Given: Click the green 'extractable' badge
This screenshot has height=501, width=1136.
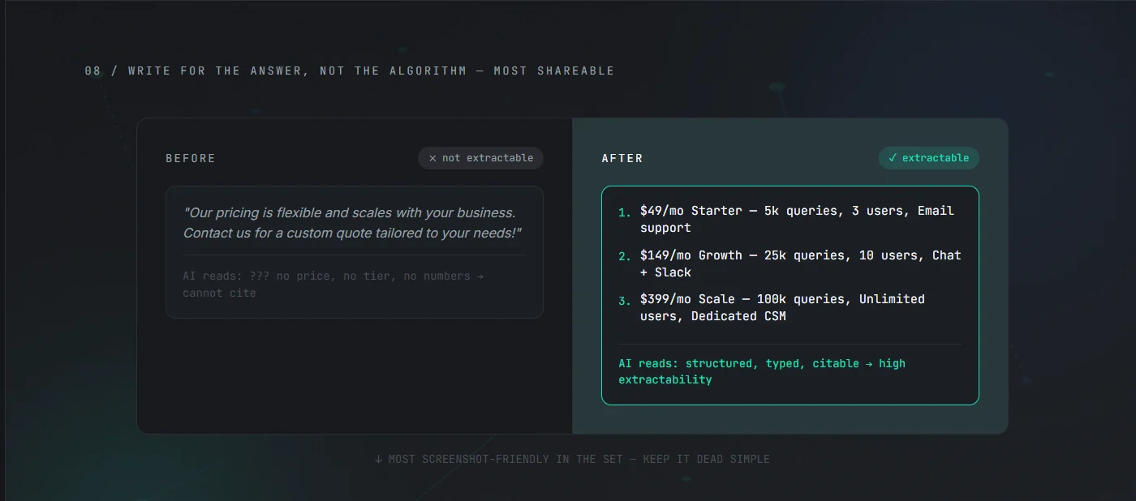Looking at the screenshot, I should [928, 158].
